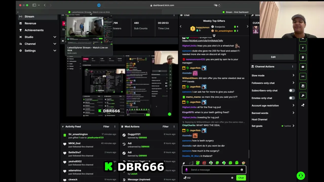Viewport: 324px width, 182px height.
Task: Show next top gifters page
Action: tap(248, 26)
